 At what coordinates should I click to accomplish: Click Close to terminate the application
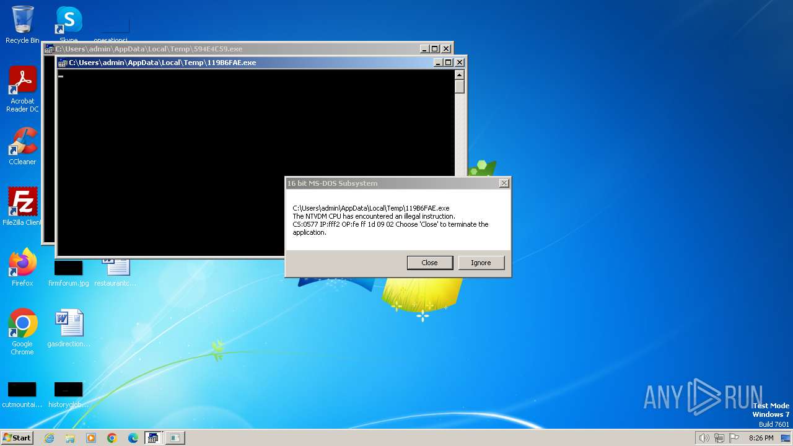[430, 263]
